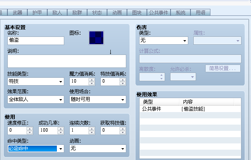Switch to the 武器 tab

pyautogui.click(x=17, y=13)
